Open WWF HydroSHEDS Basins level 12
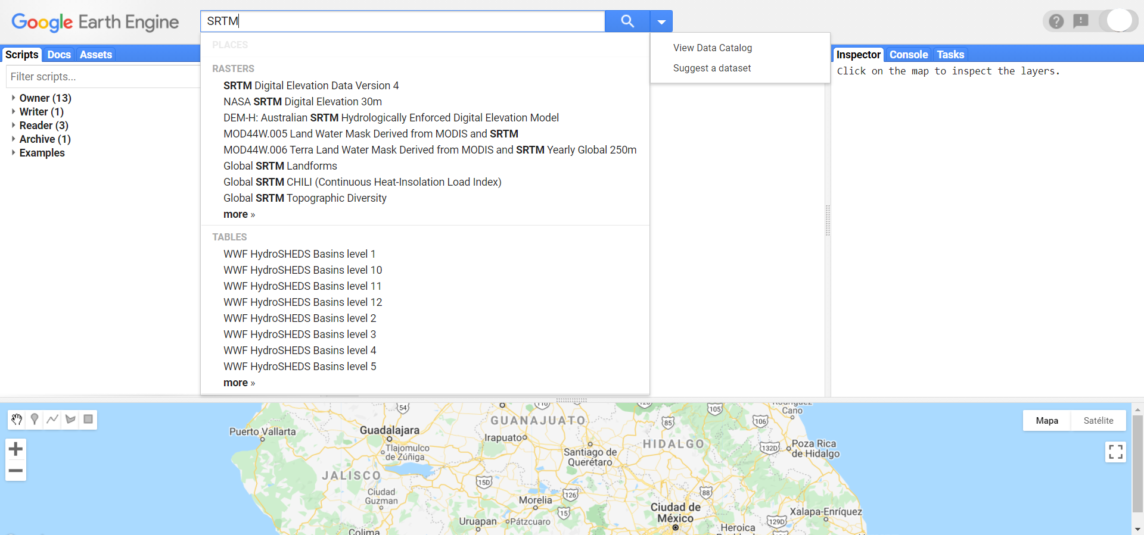The image size is (1144, 535). tap(303, 302)
